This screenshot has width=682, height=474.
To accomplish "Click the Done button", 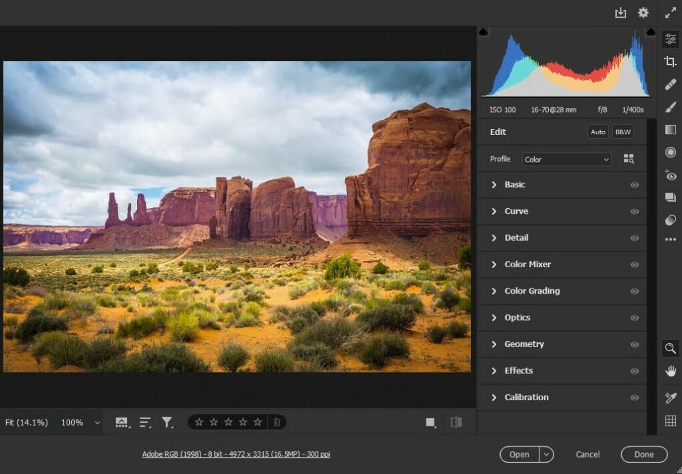I will tap(643, 454).
